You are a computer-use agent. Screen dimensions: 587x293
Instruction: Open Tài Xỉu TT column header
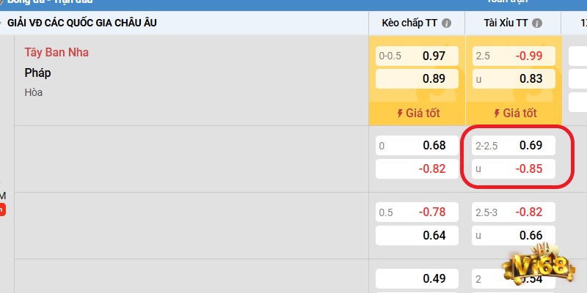[506, 23]
